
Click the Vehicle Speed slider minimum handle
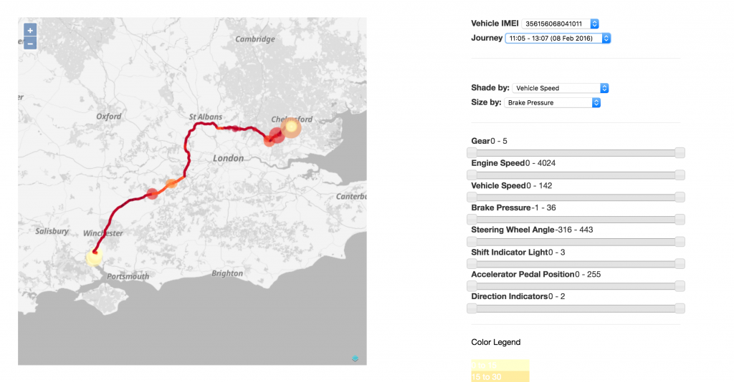point(472,197)
